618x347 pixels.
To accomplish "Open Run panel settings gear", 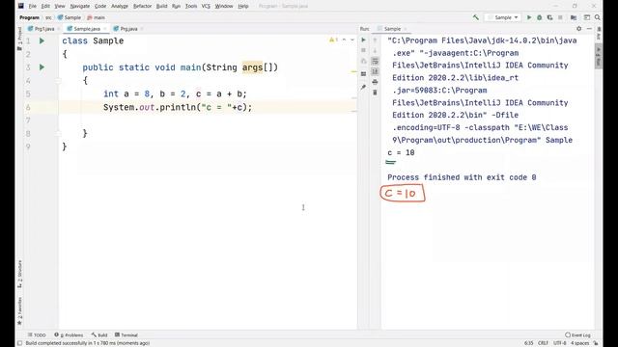I will click(x=578, y=29).
